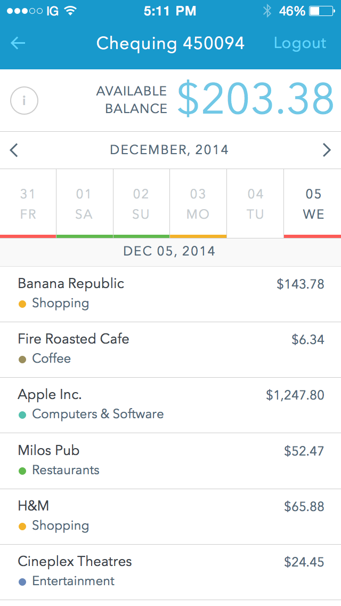Select day 05 WE tab

(313, 204)
